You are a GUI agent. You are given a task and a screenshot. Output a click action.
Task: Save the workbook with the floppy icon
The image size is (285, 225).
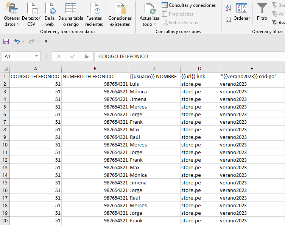(x=6, y=41)
